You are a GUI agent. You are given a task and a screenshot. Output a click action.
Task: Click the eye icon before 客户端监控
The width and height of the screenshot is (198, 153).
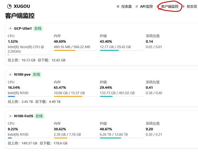pyautogui.click(x=157, y=6)
